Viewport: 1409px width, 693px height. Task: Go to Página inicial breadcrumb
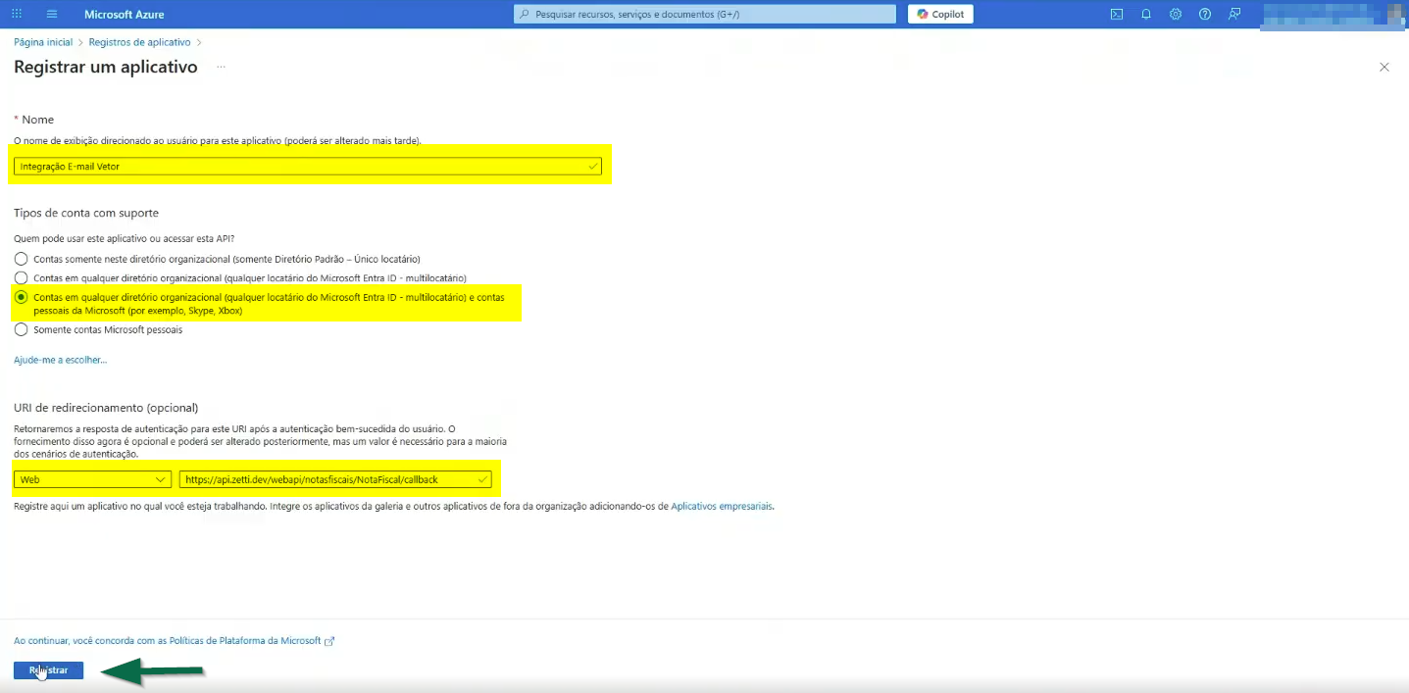(43, 42)
